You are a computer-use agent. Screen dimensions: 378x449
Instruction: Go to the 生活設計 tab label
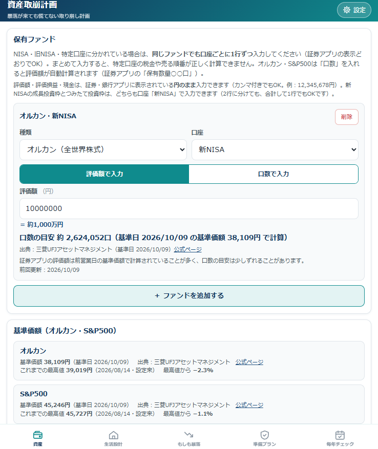pos(114,444)
